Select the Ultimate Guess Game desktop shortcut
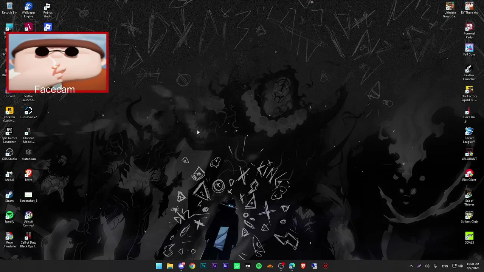 point(450,10)
